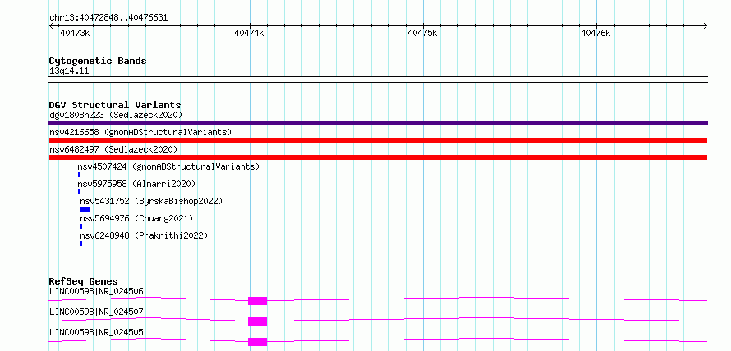Click the ruler's left arrowhead
The image size is (731, 351).
[x=51, y=25]
